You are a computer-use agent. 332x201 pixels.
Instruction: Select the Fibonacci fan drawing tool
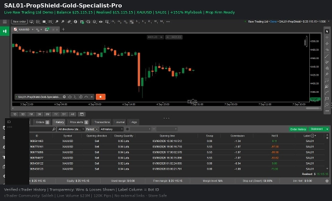click(x=327, y=87)
